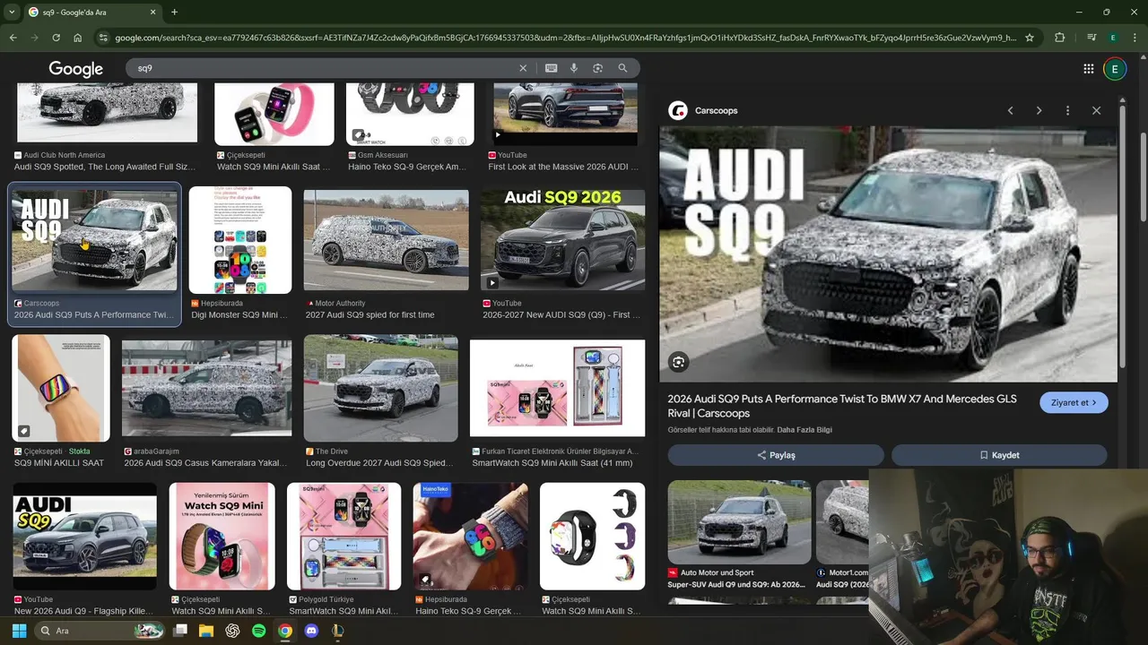1148x645 pixels.
Task: Click the Carscoops source in preview header
Action: 704,110
